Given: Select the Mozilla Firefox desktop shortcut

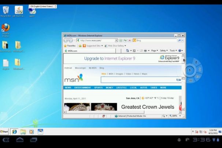Looking at the screenshot, I should [5, 30].
